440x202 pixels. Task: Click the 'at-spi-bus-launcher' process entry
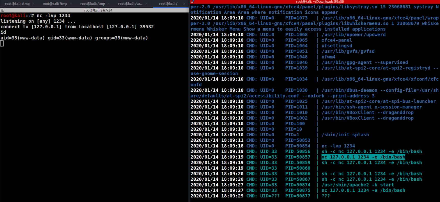click(x=379, y=101)
